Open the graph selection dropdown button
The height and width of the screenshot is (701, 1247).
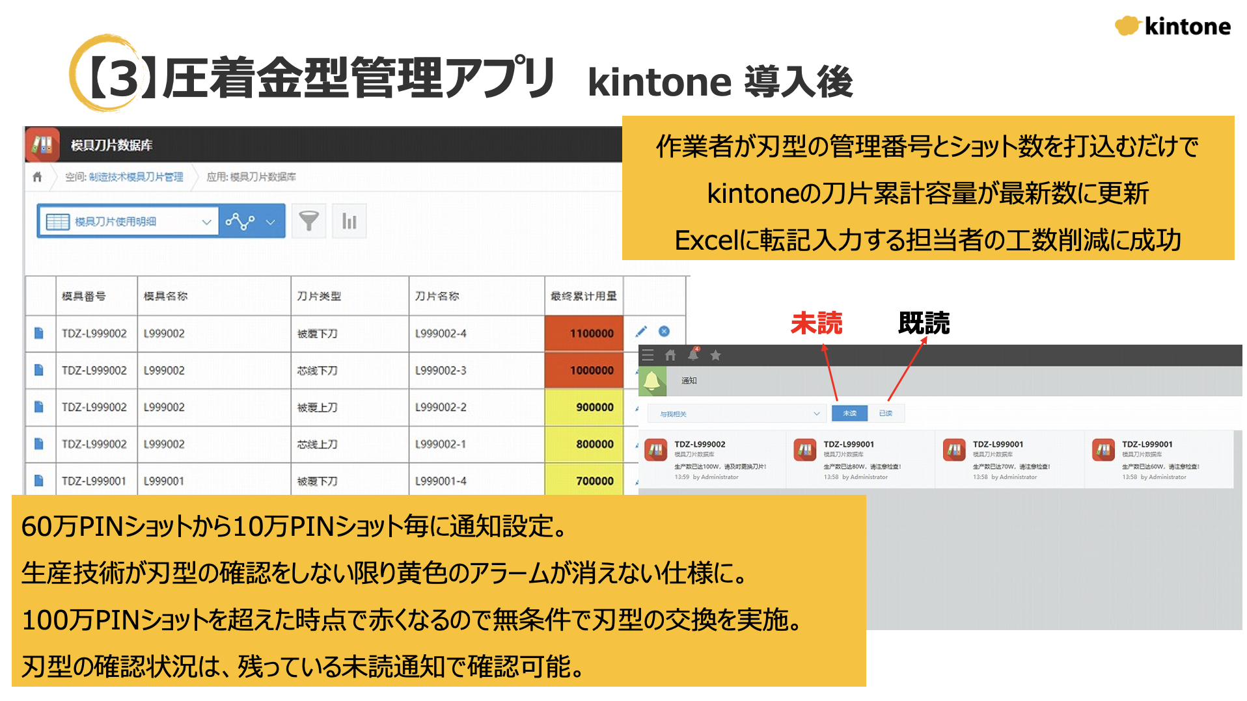pyautogui.click(x=252, y=222)
